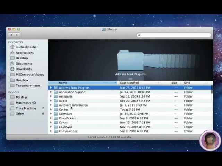Click the Finder back navigation arrow
The image size is (222, 166).
[x=11, y=35]
